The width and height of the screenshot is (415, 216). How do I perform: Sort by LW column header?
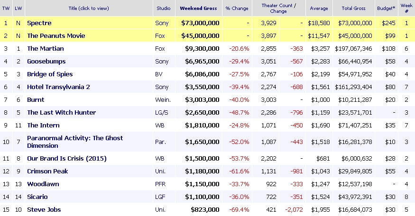(x=18, y=8)
